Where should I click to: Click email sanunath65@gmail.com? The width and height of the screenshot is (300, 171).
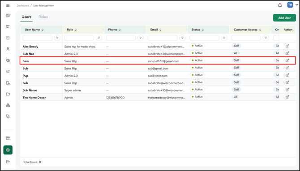(x=163, y=61)
